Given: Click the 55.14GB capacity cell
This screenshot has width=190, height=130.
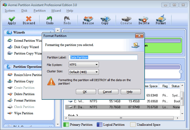Looking at the screenshot, I should pos(115,101).
